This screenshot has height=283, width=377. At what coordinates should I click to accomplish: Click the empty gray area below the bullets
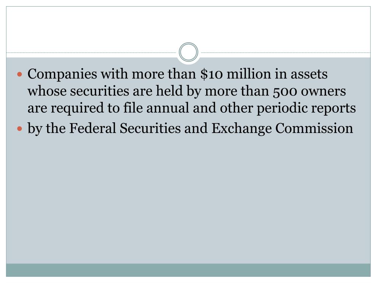tap(188, 200)
